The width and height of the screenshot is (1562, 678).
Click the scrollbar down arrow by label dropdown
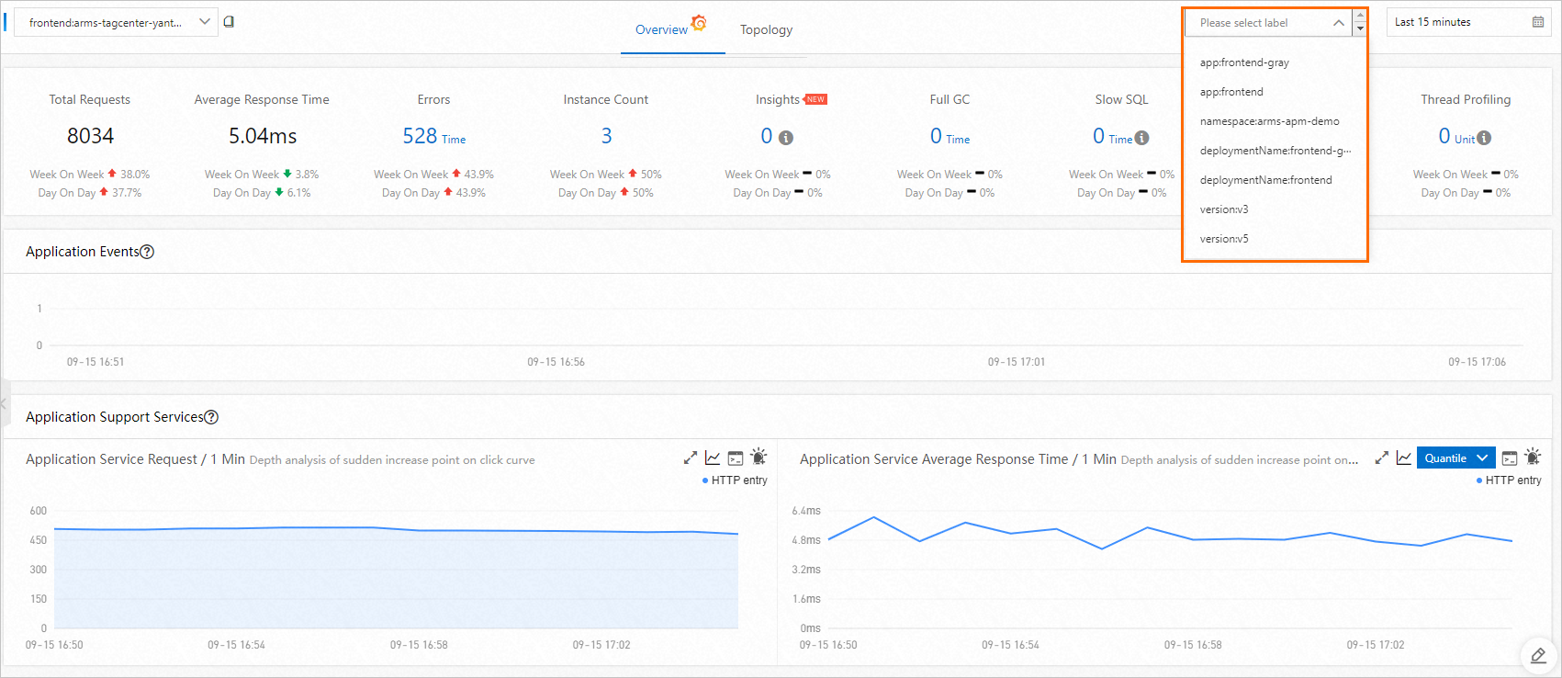pos(1360,29)
